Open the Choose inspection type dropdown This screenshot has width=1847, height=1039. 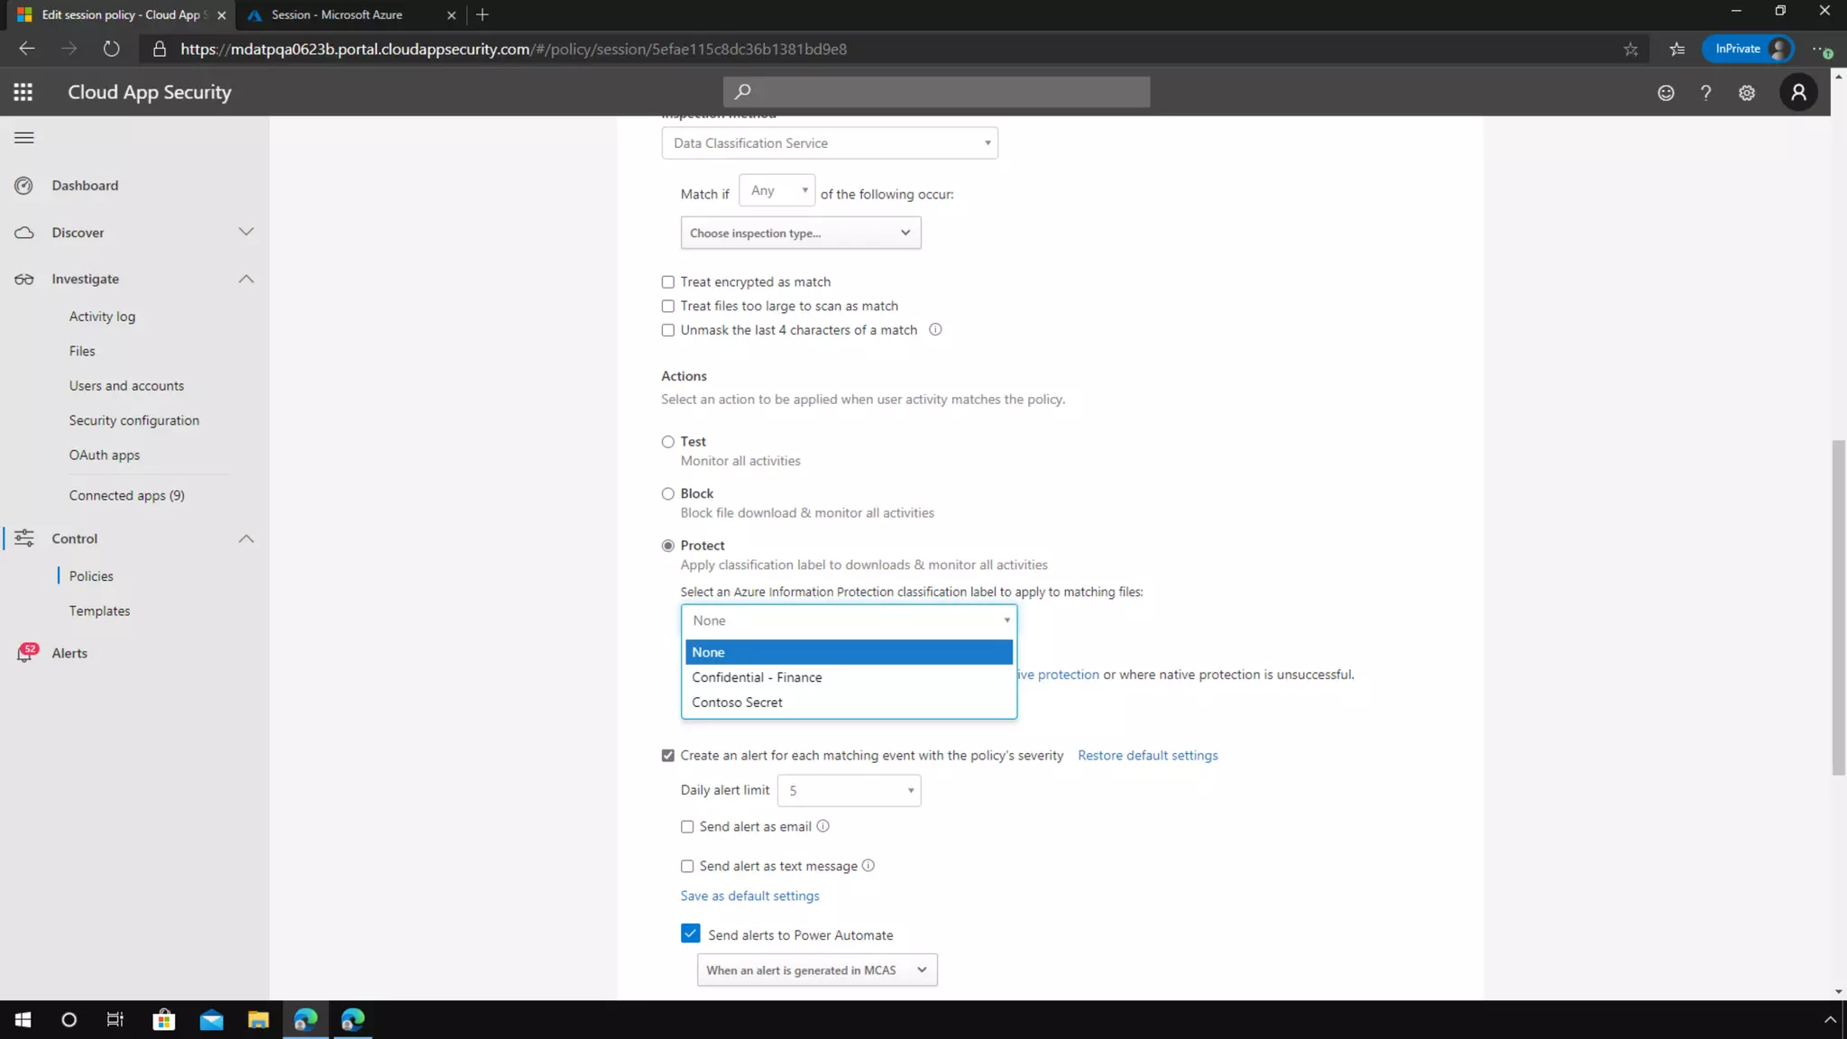click(x=800, y=234)
